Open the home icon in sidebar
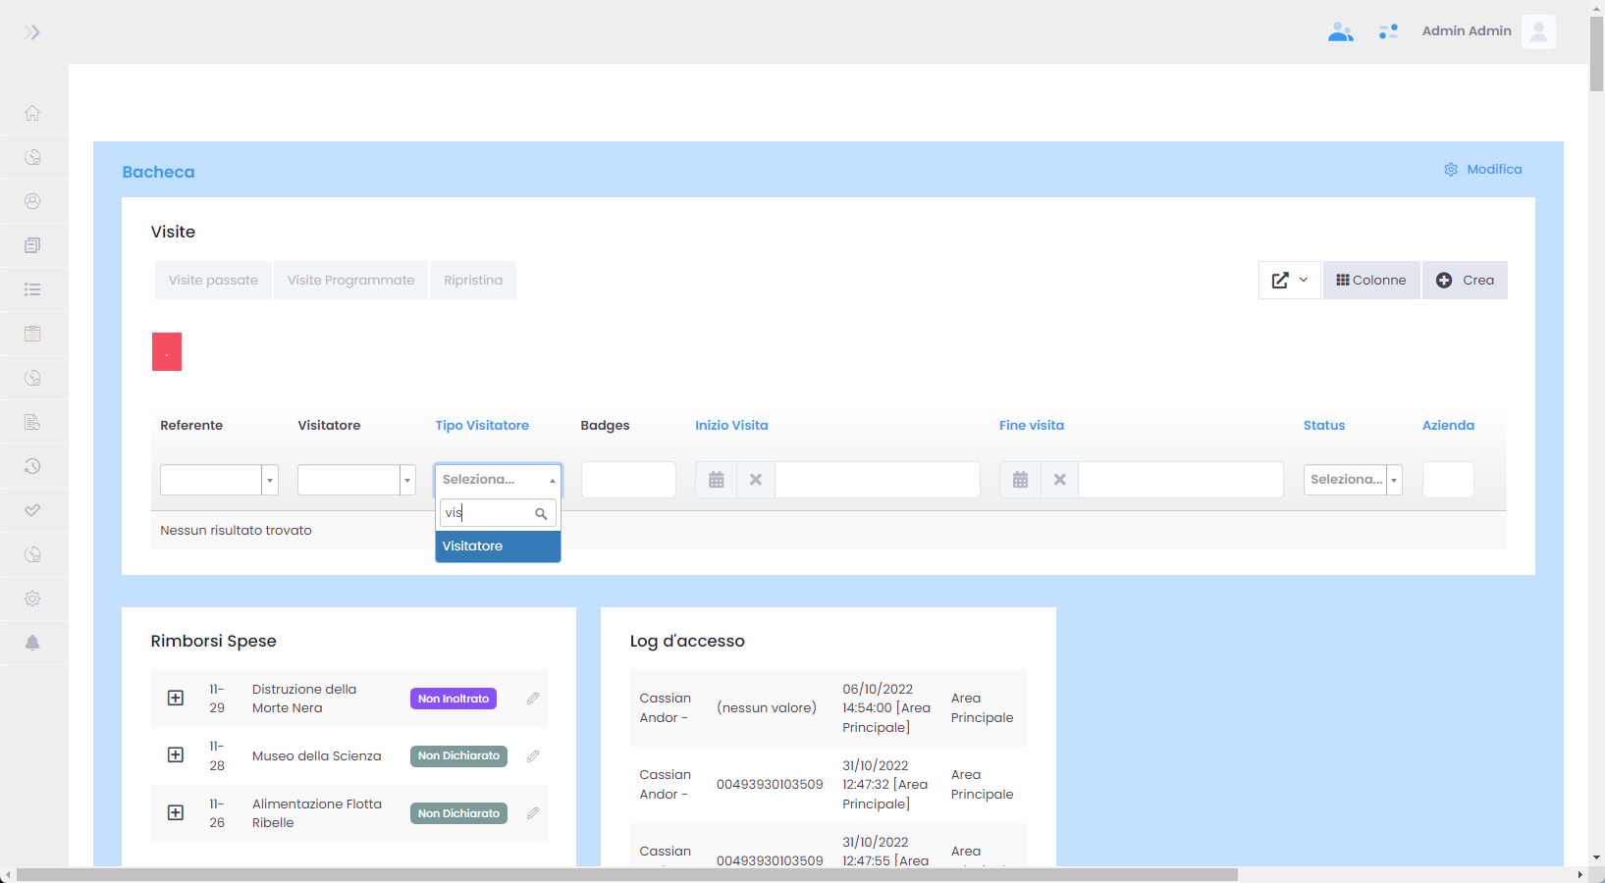 click(32, 113)
